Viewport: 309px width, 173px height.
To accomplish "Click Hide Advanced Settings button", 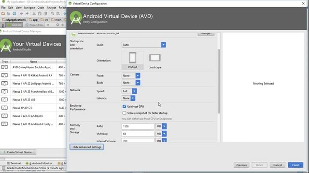I will (x=87, y=147).
